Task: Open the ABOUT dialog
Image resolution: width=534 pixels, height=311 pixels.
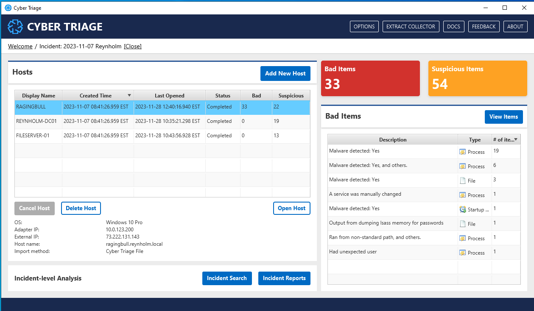Action: (515, 26)
